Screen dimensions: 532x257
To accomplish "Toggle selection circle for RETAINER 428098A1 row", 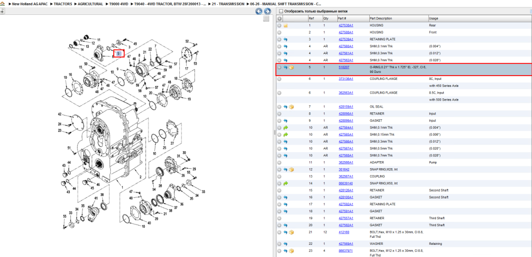I will [279, 114].
